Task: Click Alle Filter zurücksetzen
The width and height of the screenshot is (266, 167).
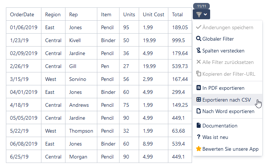Action: (x=228, y=62)
